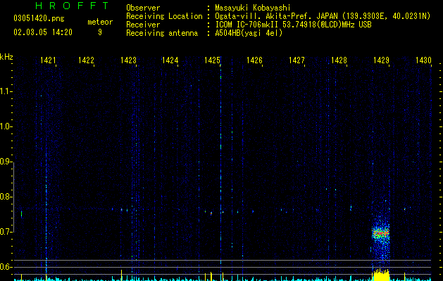Click the 1422 time axis label
Screen dimensions: 443x281
coord(86,60)
